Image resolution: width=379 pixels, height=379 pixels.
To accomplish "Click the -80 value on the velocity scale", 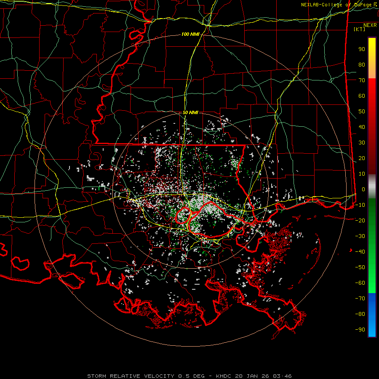I will (360, 314).
